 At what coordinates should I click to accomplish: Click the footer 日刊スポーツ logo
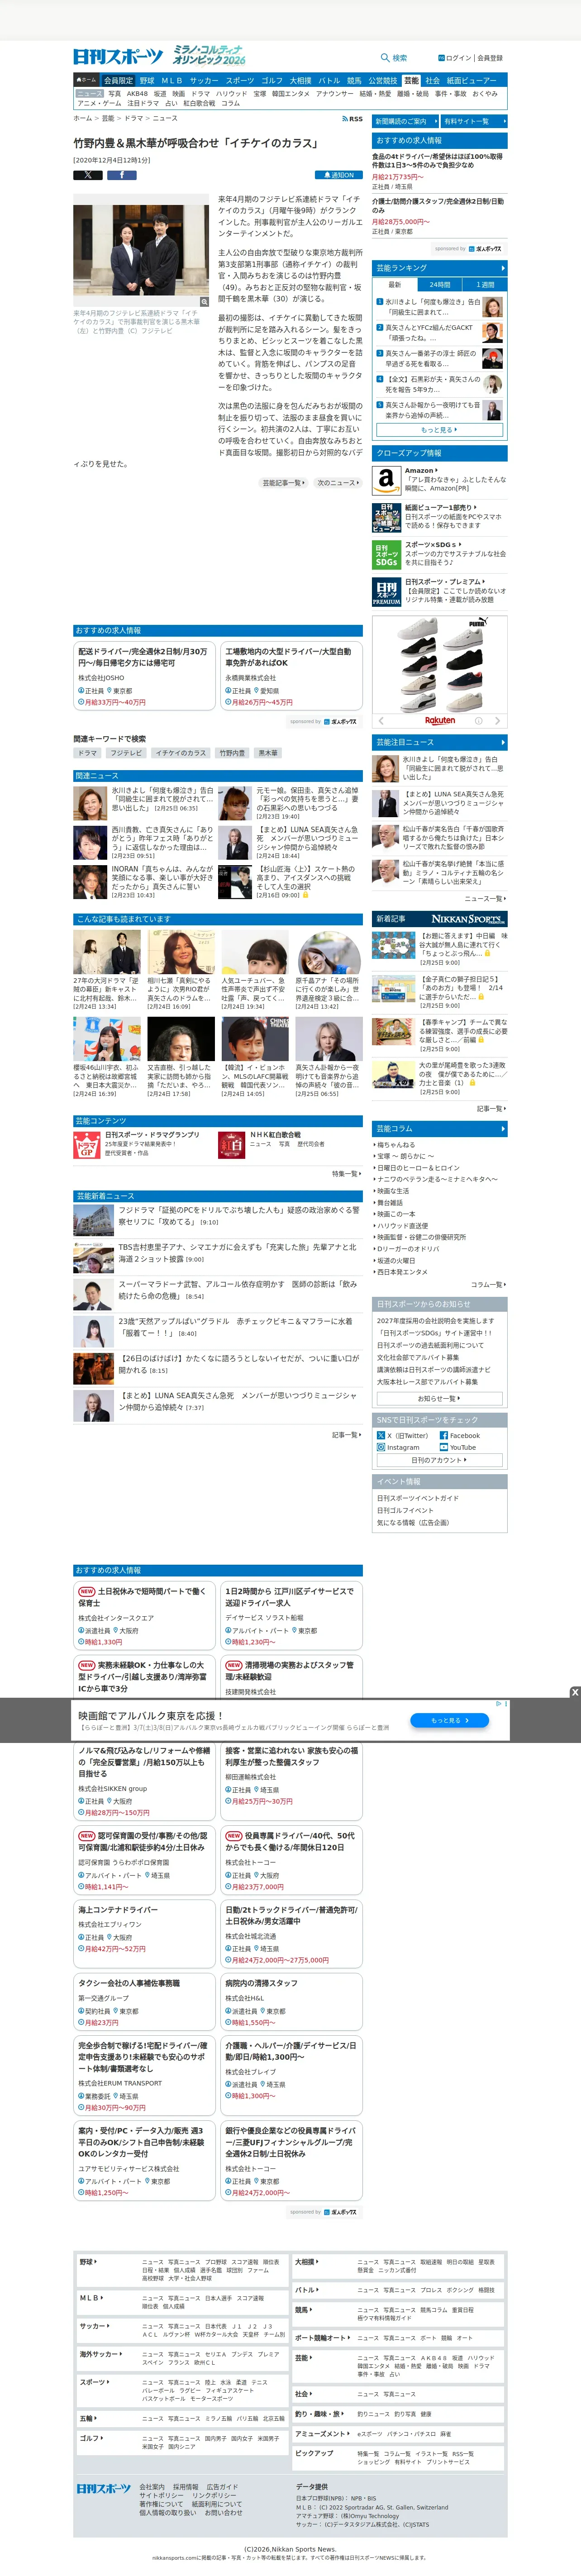tap(104, 2488)
